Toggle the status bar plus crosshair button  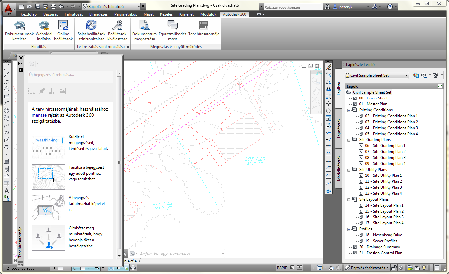[x=133, y=268]
